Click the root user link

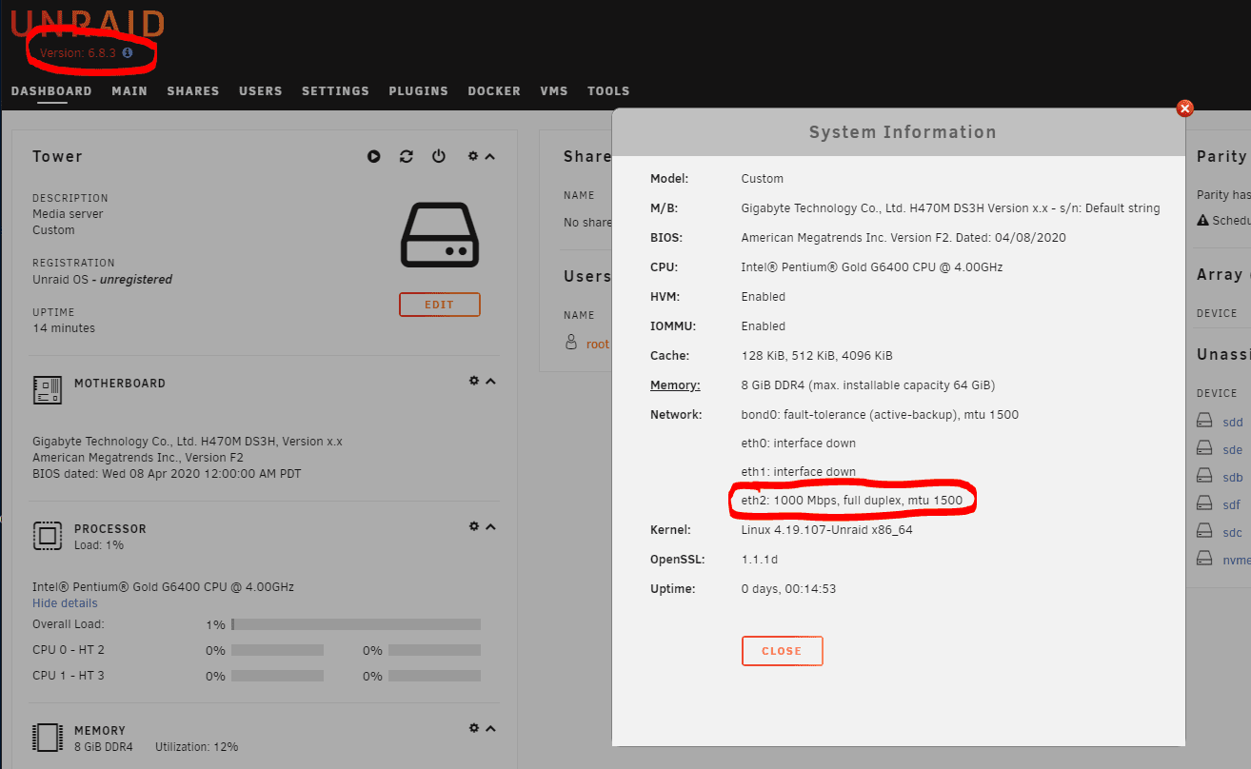(x=598, y=344)
